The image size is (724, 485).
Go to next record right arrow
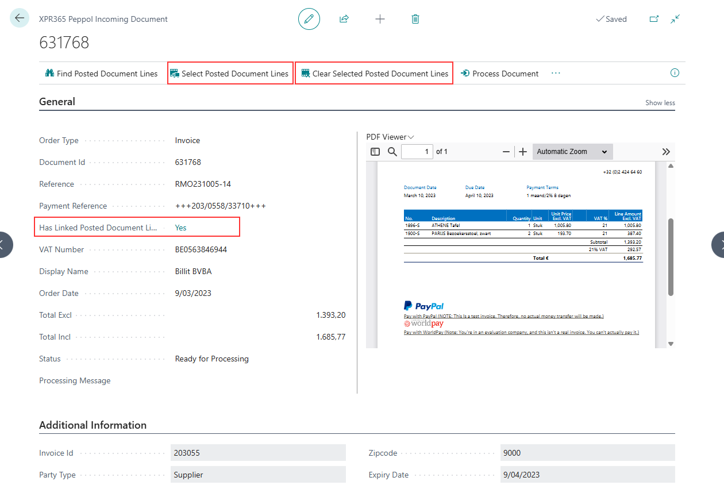coord(719,244)
